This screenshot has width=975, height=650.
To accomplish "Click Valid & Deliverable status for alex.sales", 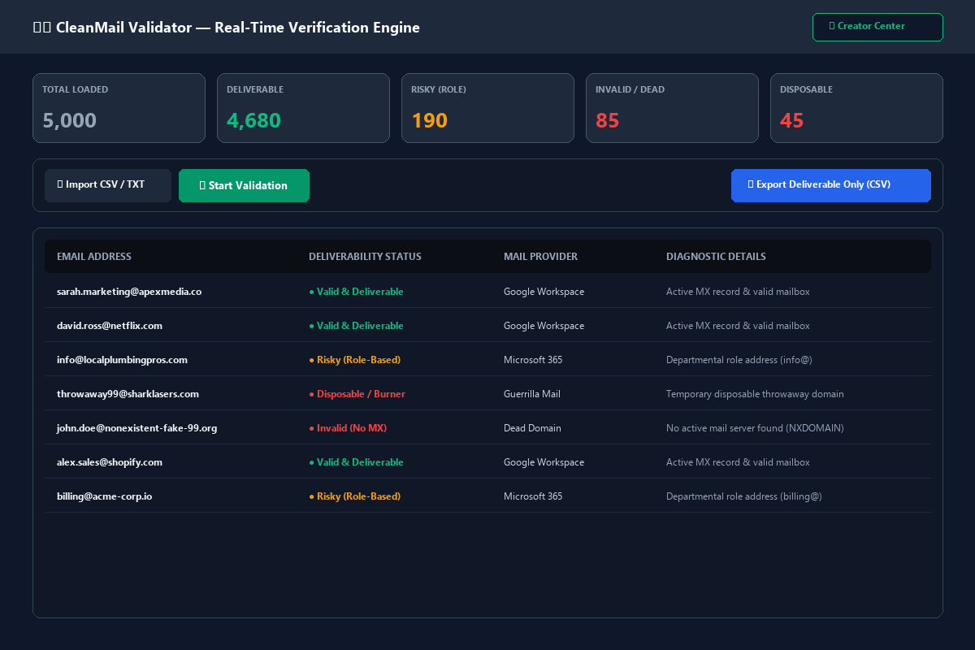I will click(356, 462).
